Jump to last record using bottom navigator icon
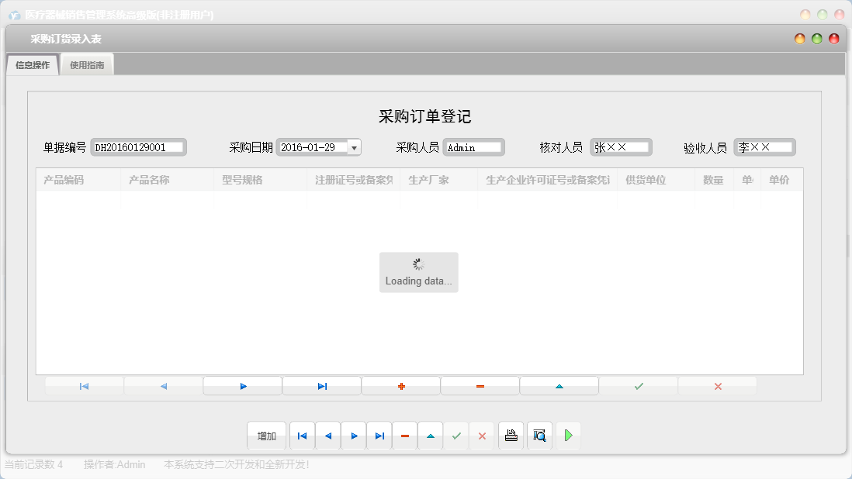 point(379,435)
